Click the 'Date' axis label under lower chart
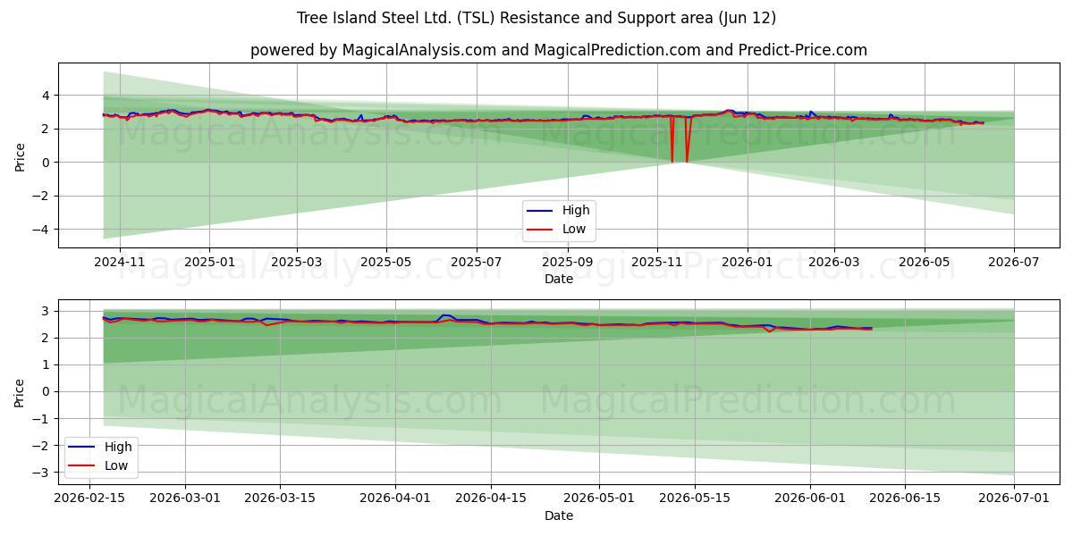 [559, 516]
